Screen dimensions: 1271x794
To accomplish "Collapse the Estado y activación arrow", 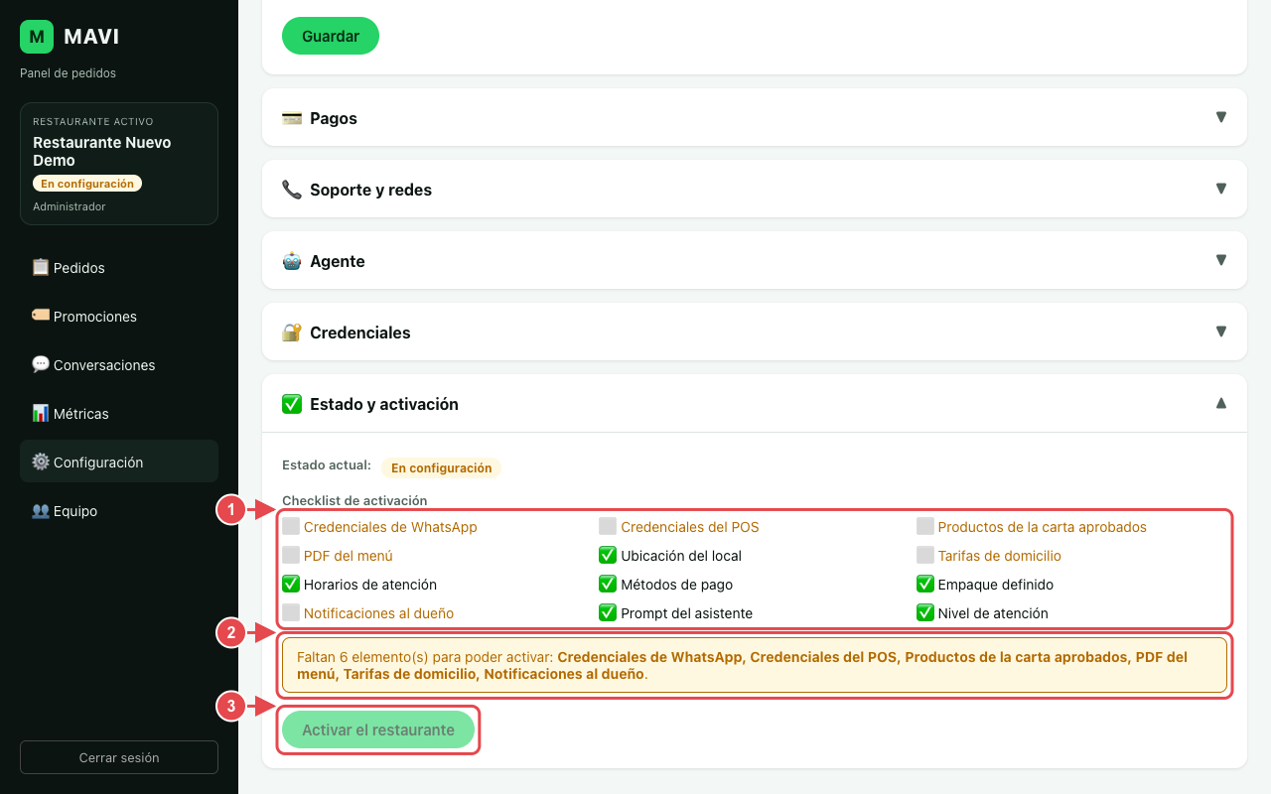I will click(x=1221, y=403).
